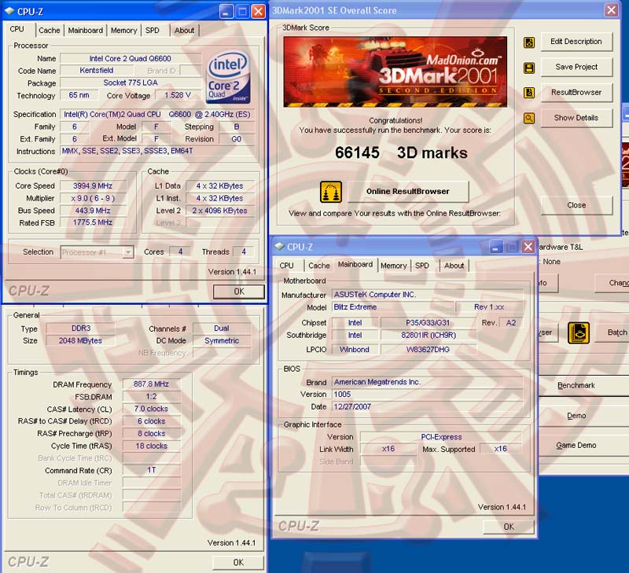Viewport: 629px width, 573px height.
Task: Click the memory Size value 2048 MBytes
Action: 81,341
